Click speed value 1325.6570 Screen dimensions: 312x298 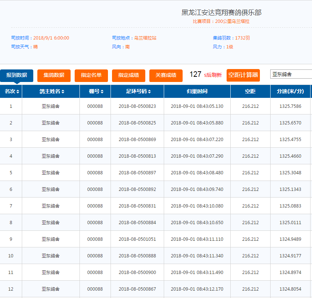point(290,123)
